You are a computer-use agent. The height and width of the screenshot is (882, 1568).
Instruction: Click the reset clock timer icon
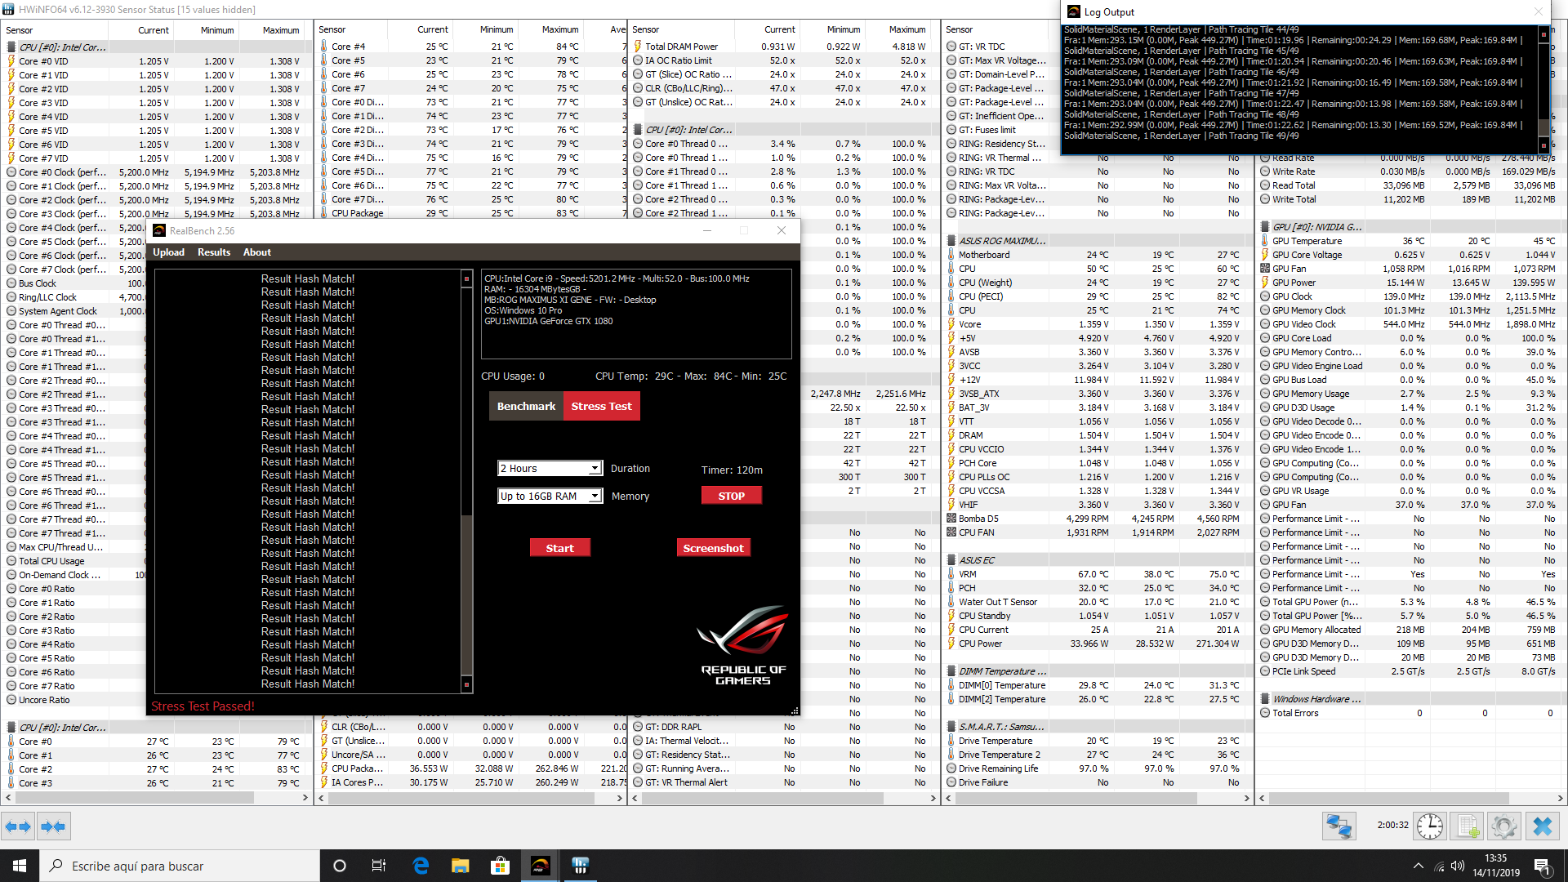point(1429,826)
